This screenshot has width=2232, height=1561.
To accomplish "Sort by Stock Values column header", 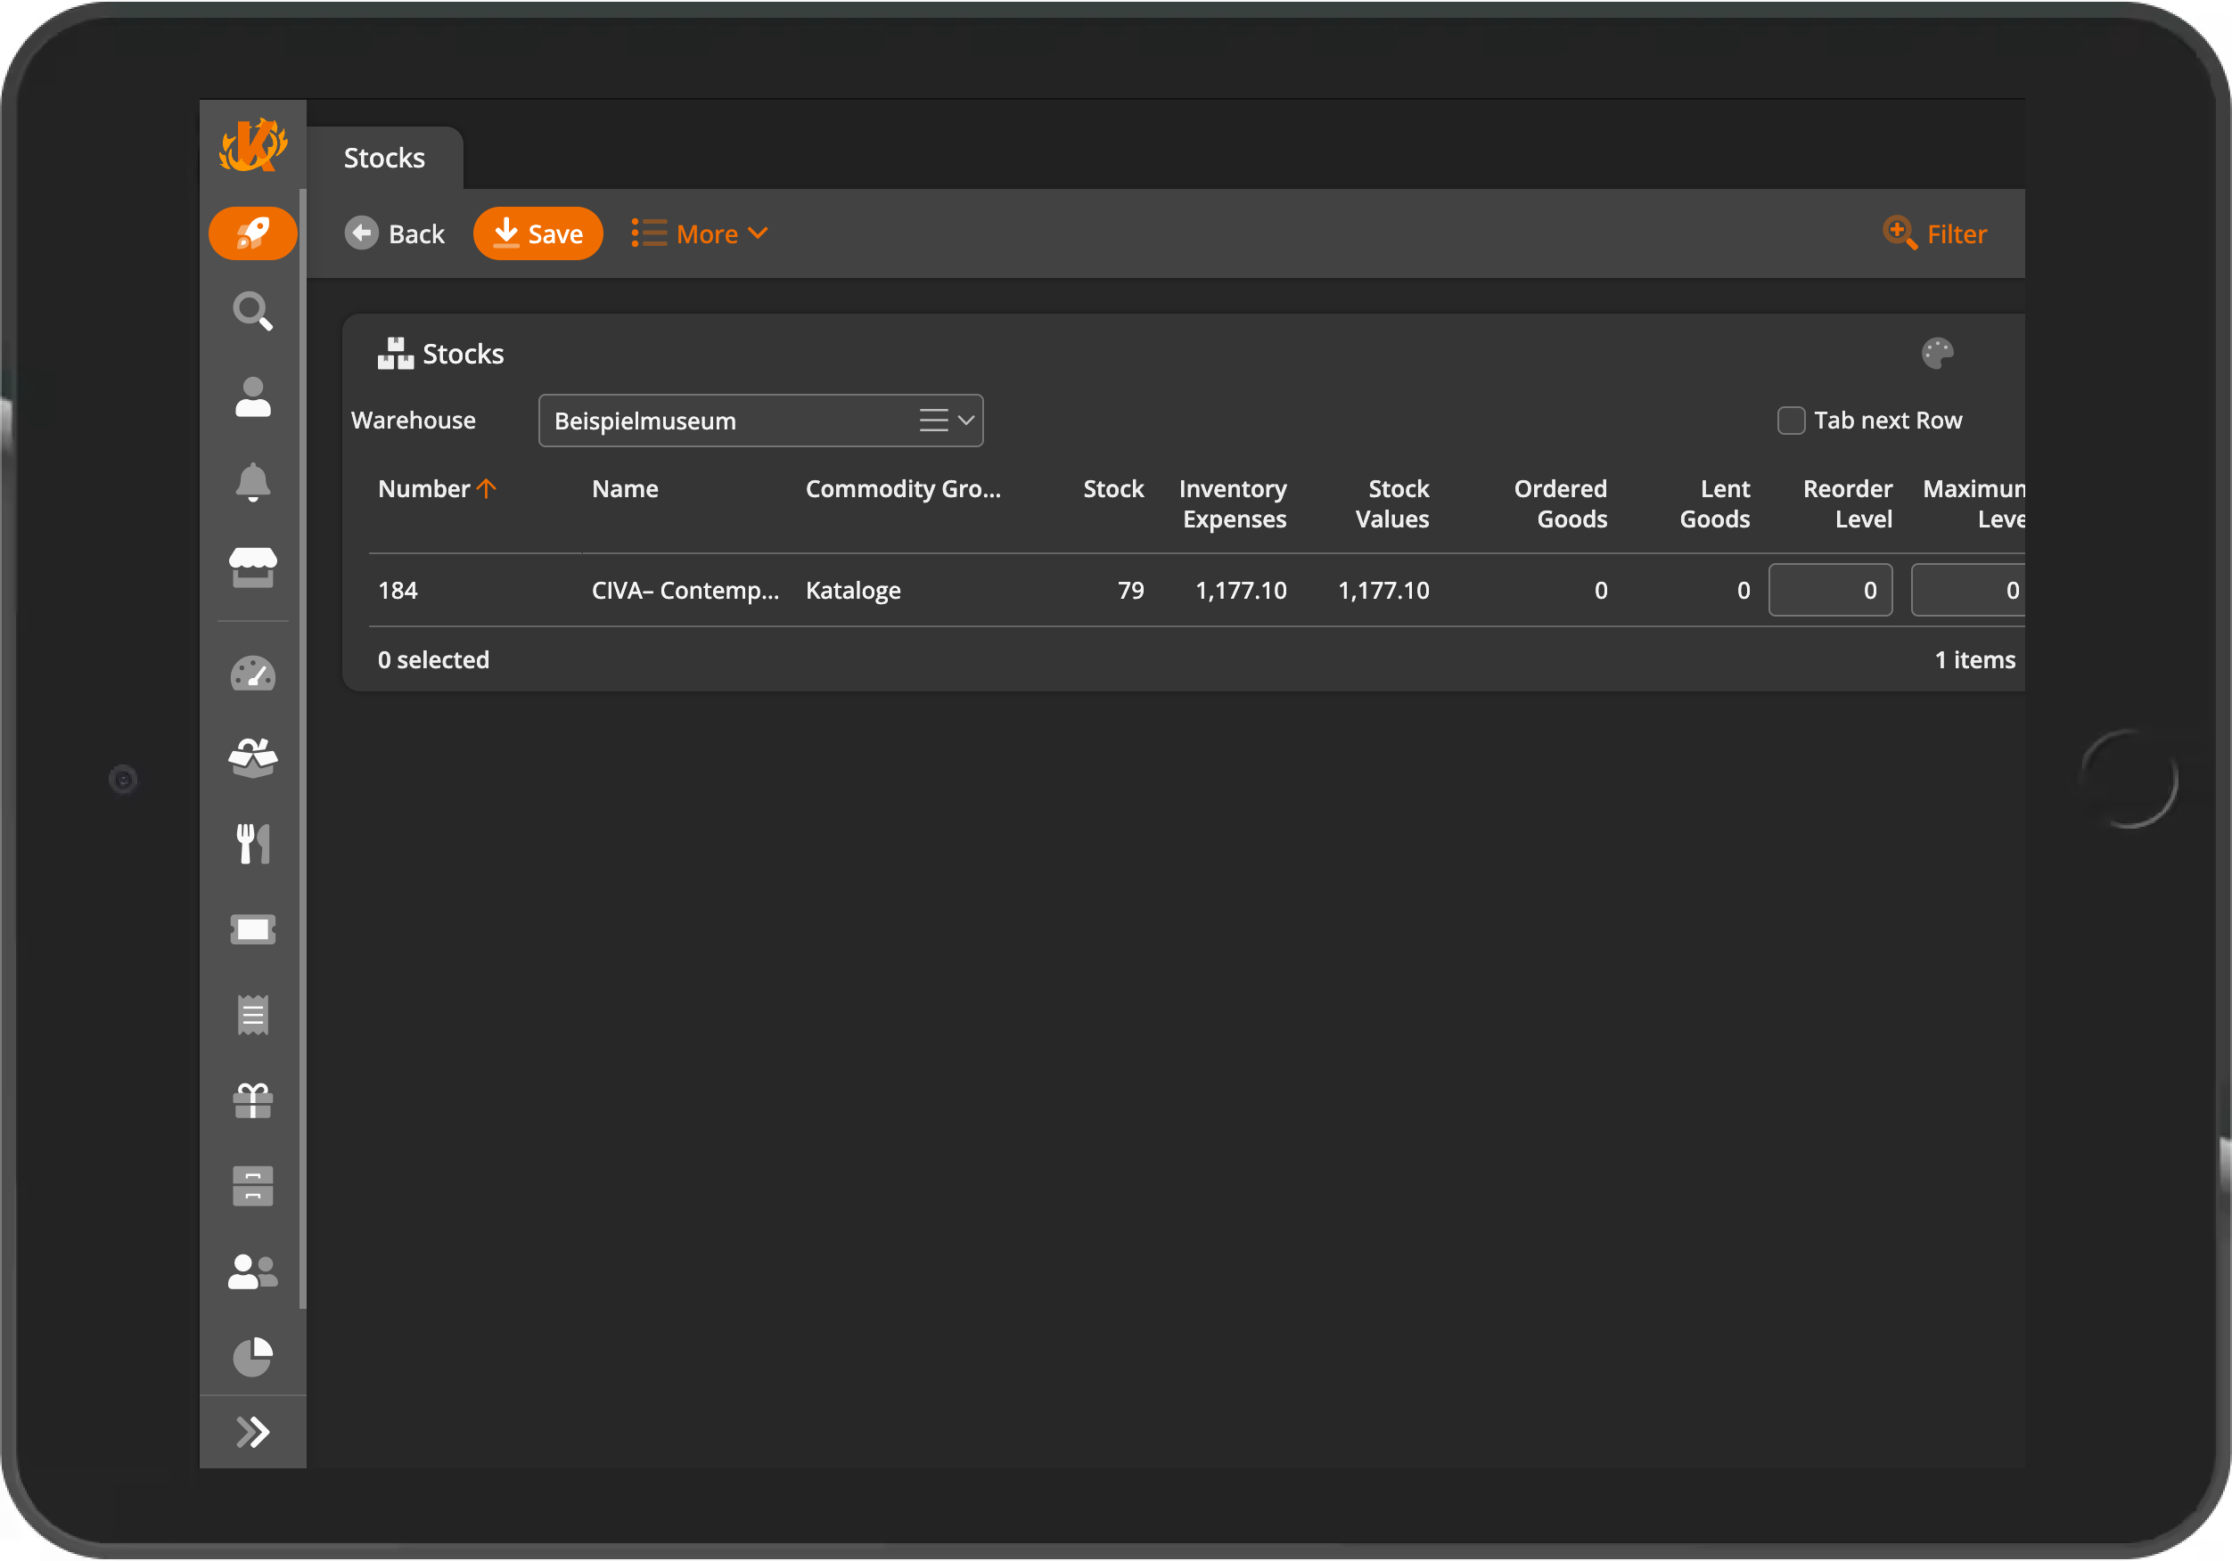I will [x=1392, y=503].
